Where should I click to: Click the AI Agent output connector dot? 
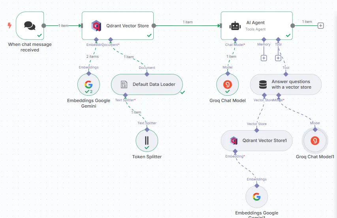coord(292,26)
